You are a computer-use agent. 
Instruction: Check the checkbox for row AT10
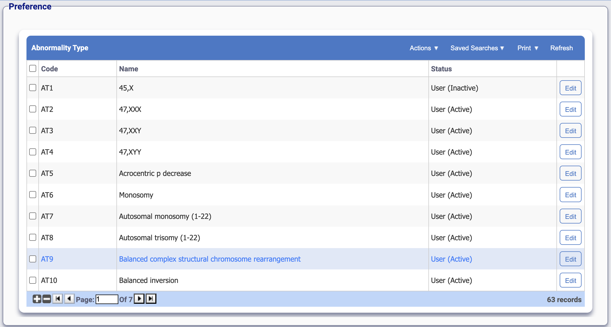(32, 280)
